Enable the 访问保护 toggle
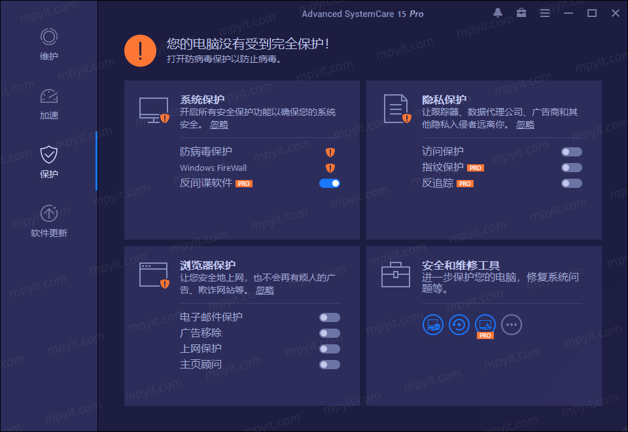This screenshot has width=628, height=432. 572,152
